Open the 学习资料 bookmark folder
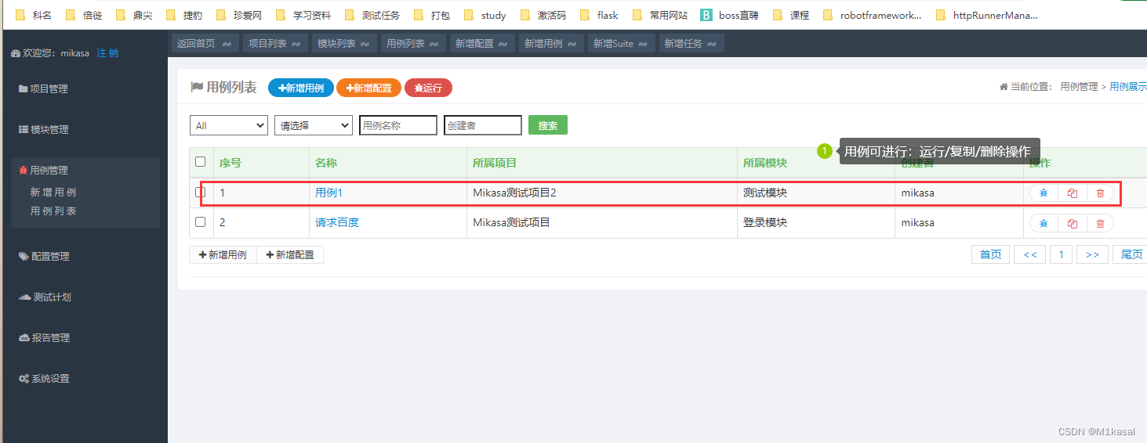1147x443 pixels. (x=303, y=15)
